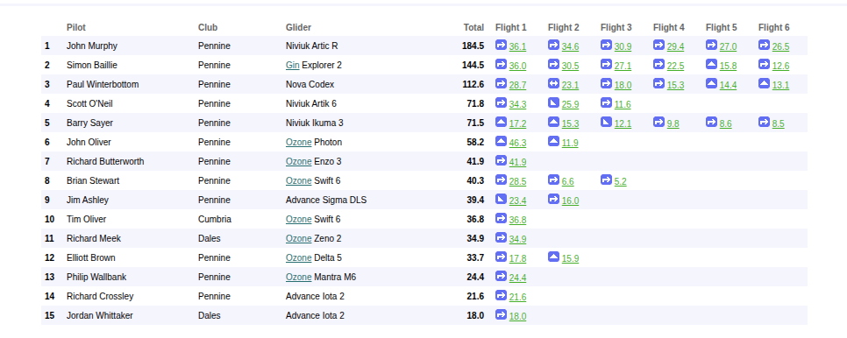847x338 pixels.
Task: Click the 71.5 total for Barry Sayer
Action: tap(475, 123)
